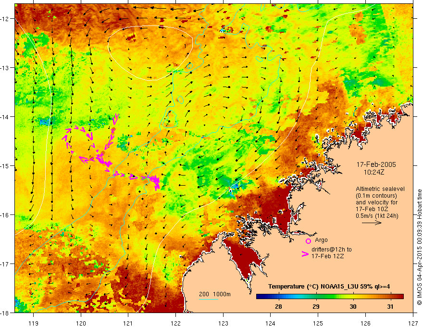The width and height of the screenshot is (423, 327).
Task: Click the longitude axis label 119
Action: 34,323
